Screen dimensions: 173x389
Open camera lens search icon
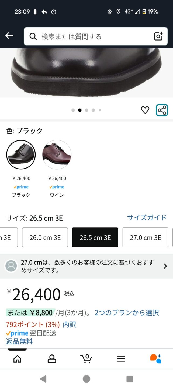[158, 36]
